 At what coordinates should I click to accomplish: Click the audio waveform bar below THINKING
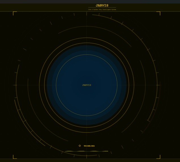[x=86, y=151]
